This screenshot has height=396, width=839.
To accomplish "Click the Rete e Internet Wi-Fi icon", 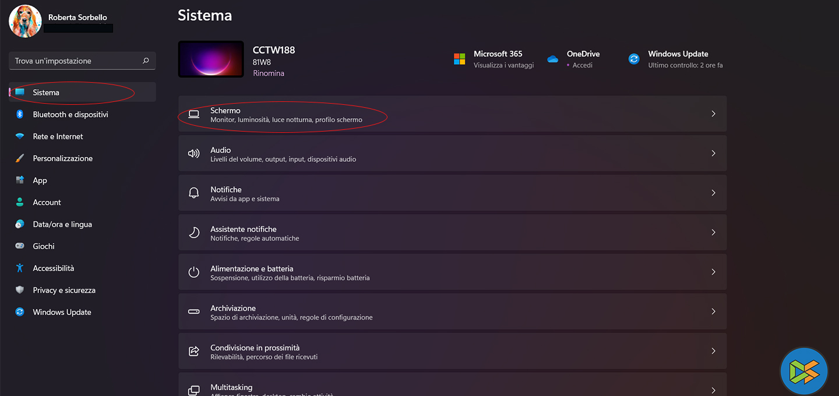I will (20, 136).
